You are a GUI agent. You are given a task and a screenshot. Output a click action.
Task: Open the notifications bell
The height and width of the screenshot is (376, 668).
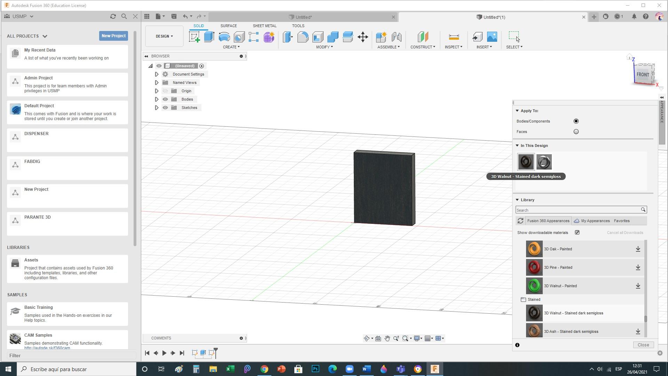pos(634,16)
